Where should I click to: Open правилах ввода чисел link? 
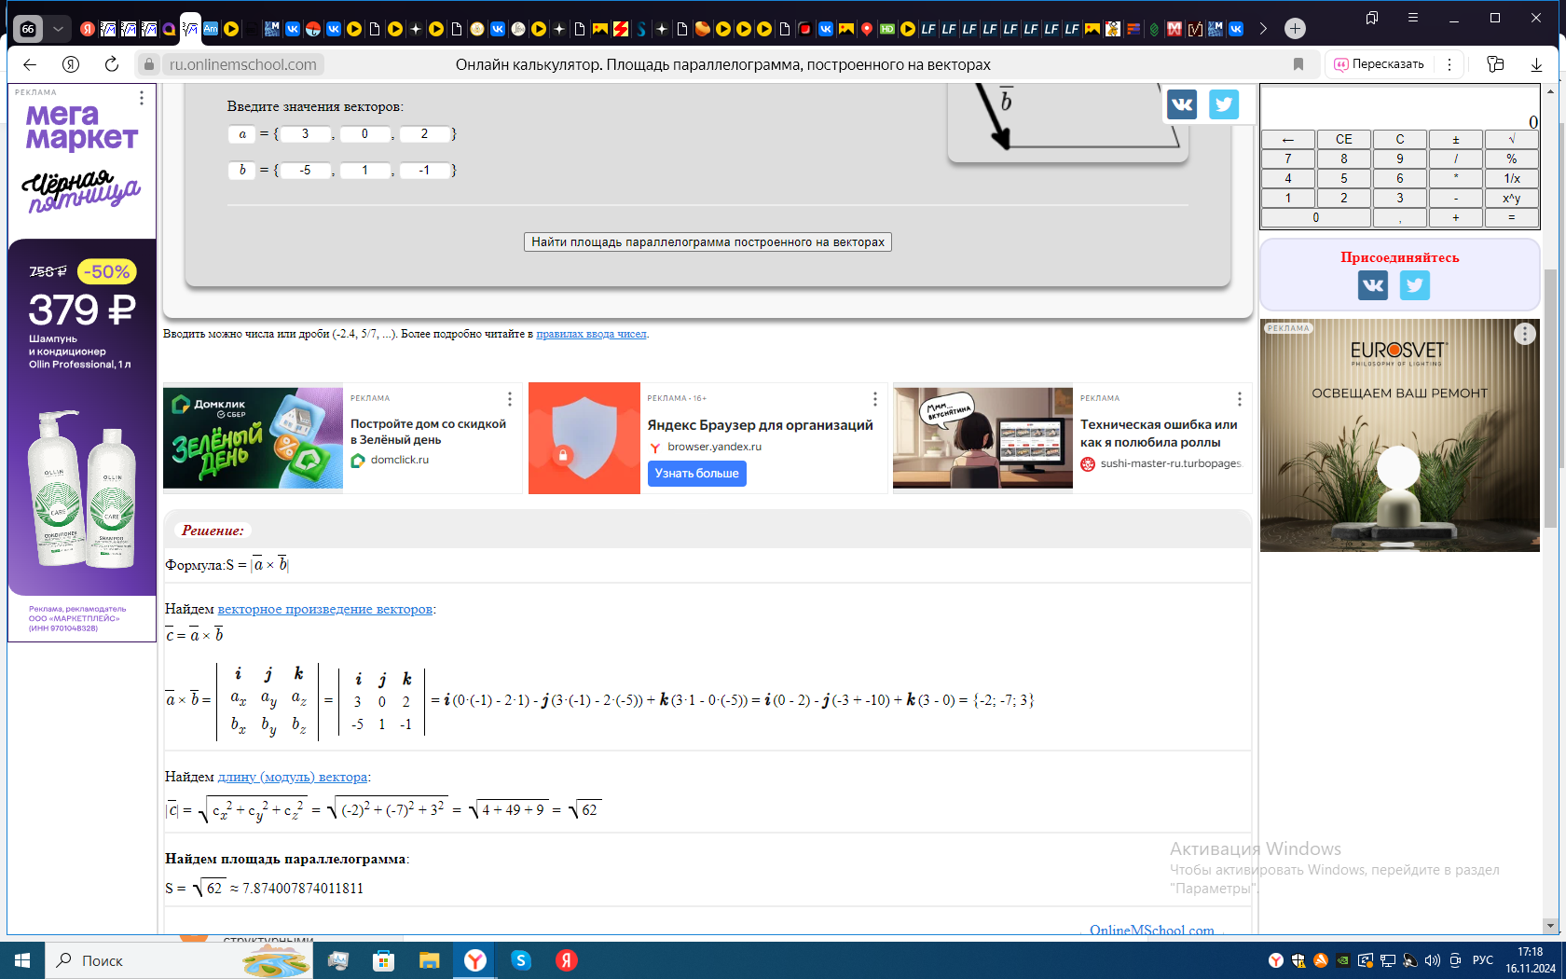pos(591,334)
